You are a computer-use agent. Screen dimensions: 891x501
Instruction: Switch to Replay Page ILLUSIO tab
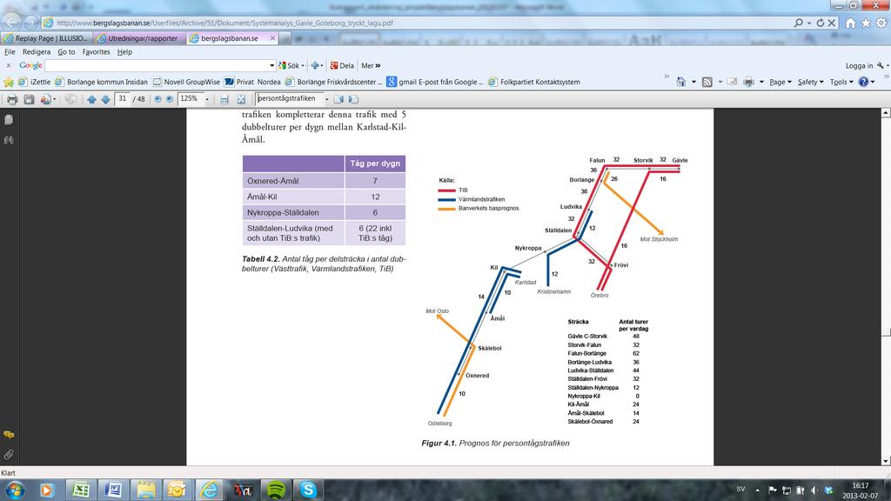coord(47,38)
